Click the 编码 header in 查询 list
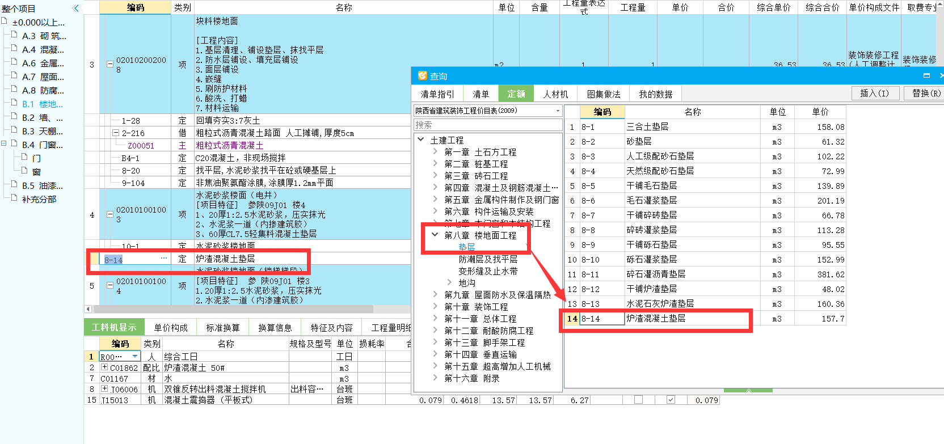 602,112
